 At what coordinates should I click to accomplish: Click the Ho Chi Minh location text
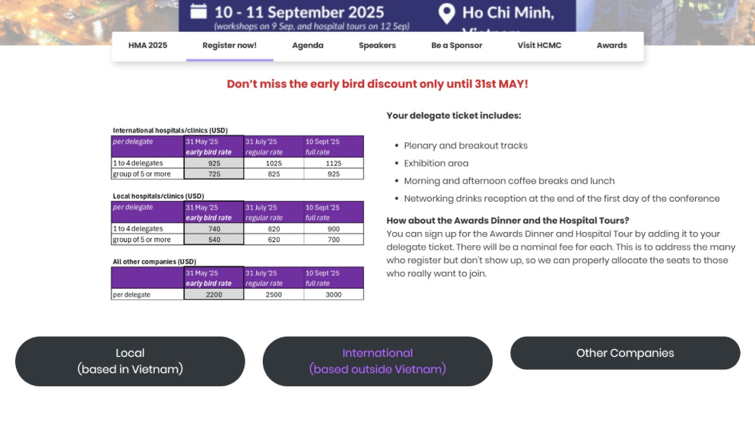pos(508,13)
